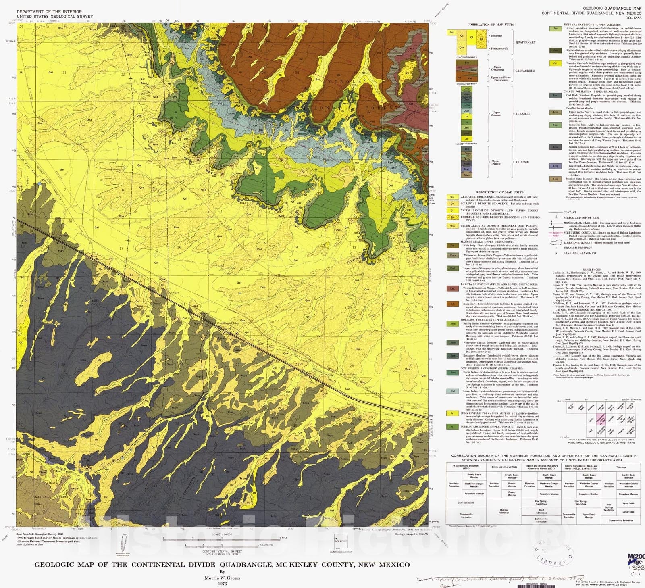
Task: Collapse the Upper Triassic correlation section
Action: (495, 162)
